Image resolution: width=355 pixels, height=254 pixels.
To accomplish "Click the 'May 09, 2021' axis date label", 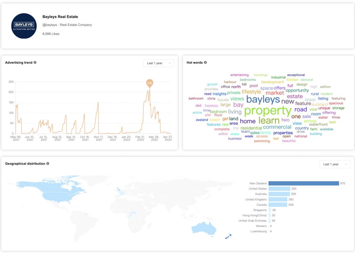I will 16,138.
